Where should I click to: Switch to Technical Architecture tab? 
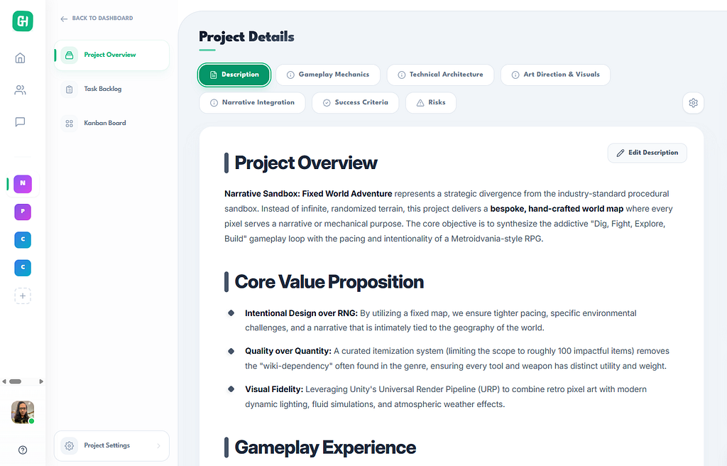point(440,75)
